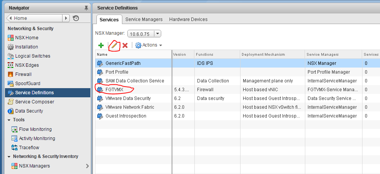Sort by Deployment Mechanism column header

[x=273, y=55]
